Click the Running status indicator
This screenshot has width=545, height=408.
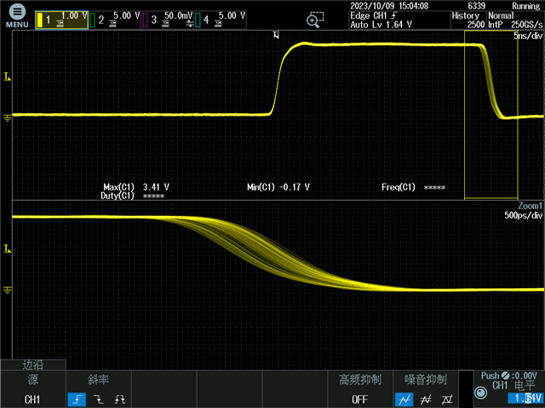coord(526,6)
